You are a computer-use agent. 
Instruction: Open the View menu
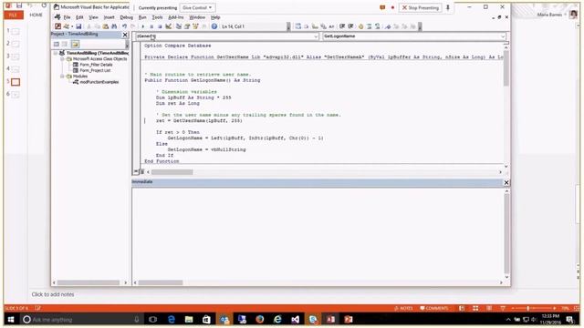click(x=93, y=17)
